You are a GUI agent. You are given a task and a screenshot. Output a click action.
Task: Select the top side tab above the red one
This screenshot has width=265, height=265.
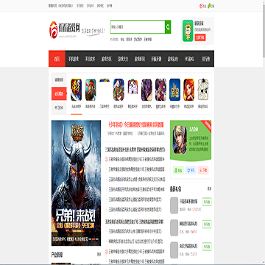pos(59,80)
